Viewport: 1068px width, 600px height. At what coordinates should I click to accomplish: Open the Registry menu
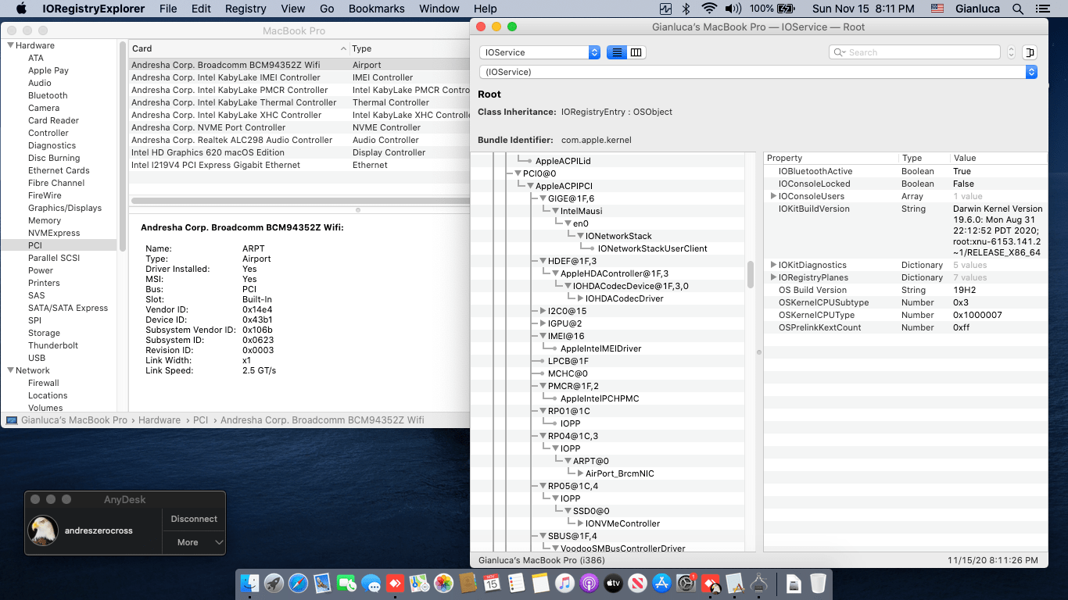click(x=245, y=9)
